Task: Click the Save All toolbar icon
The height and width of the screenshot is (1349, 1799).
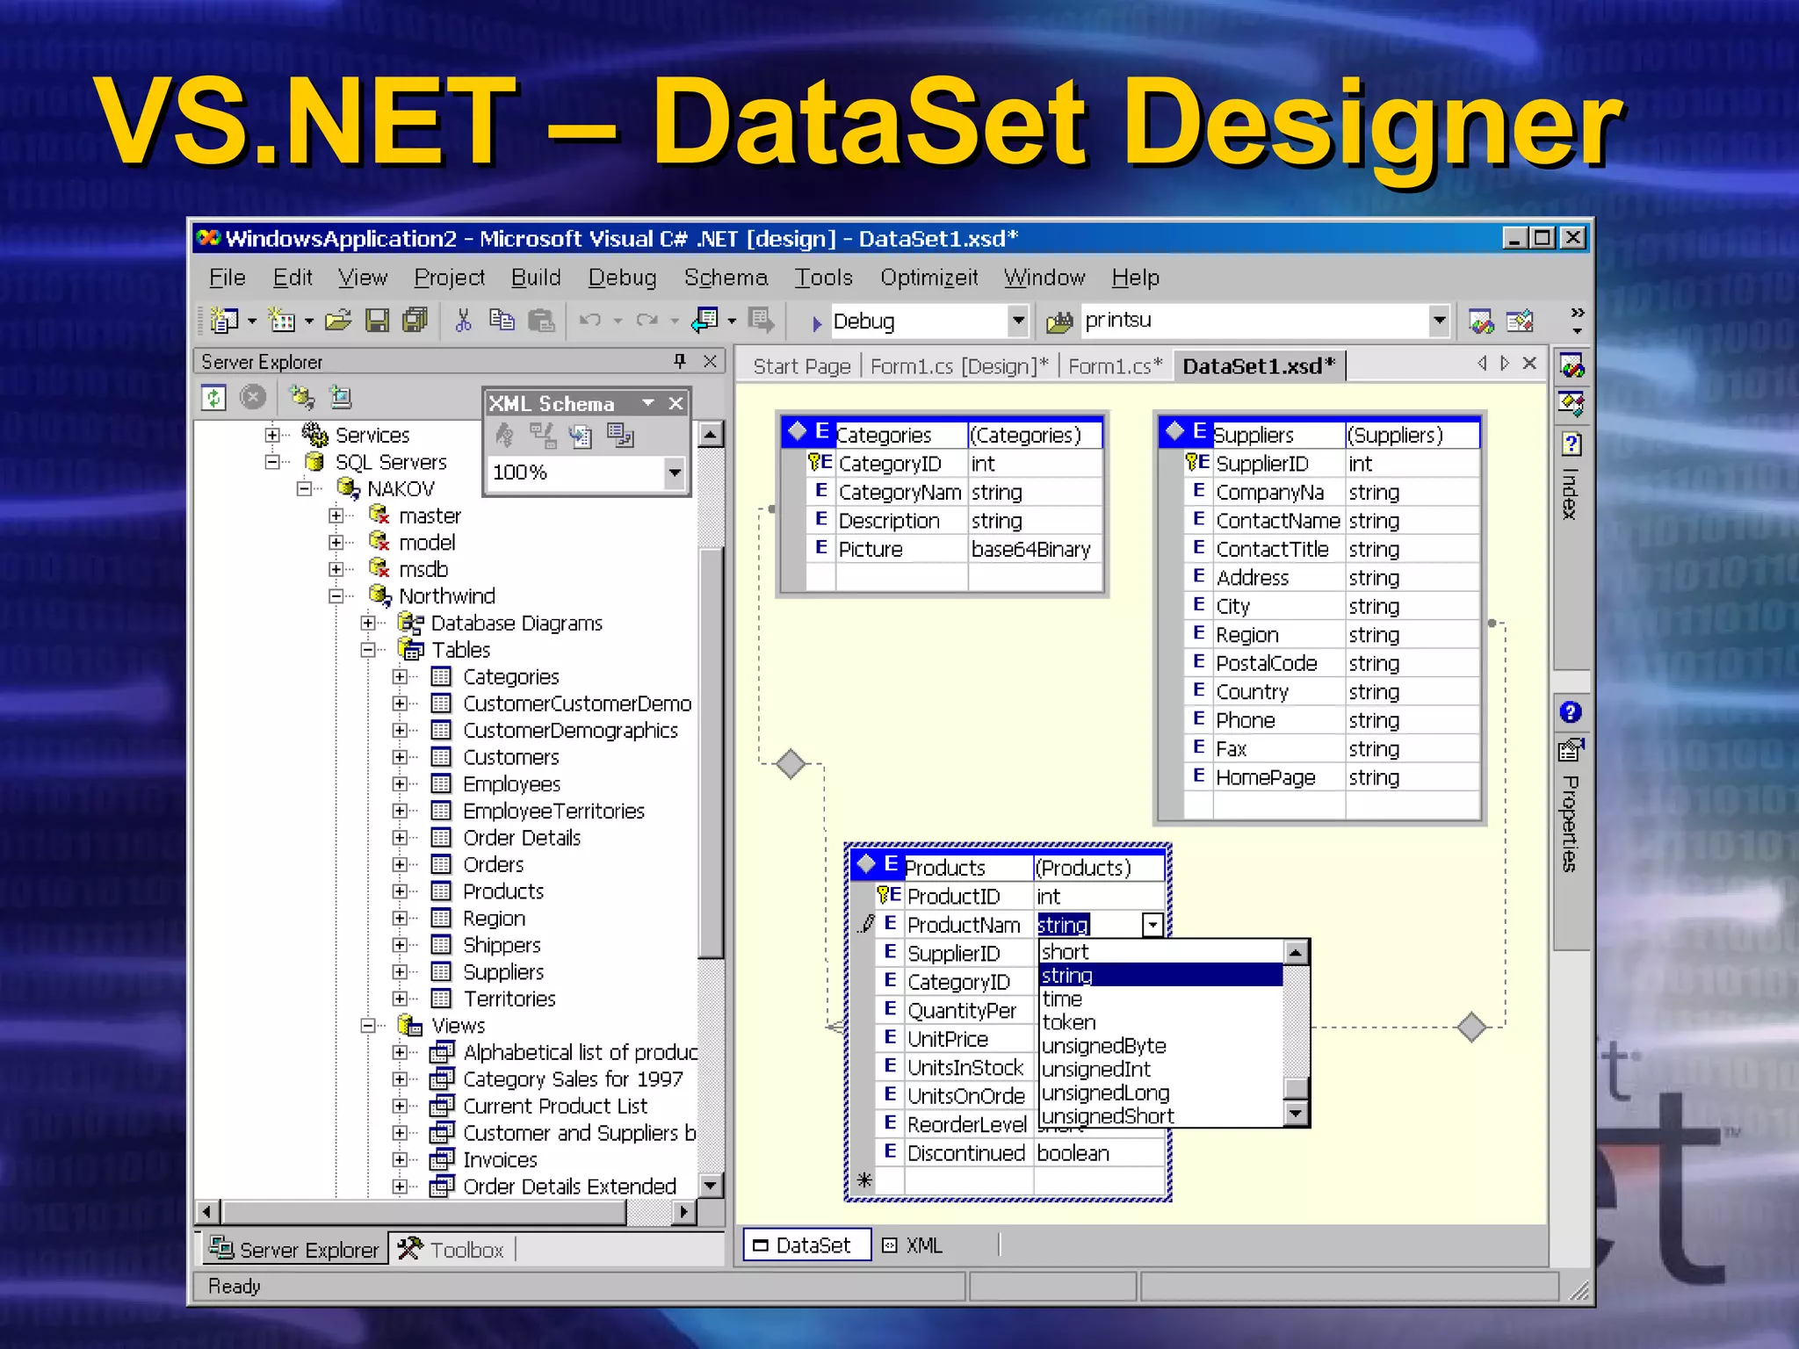Action: [x=415, y=321]
